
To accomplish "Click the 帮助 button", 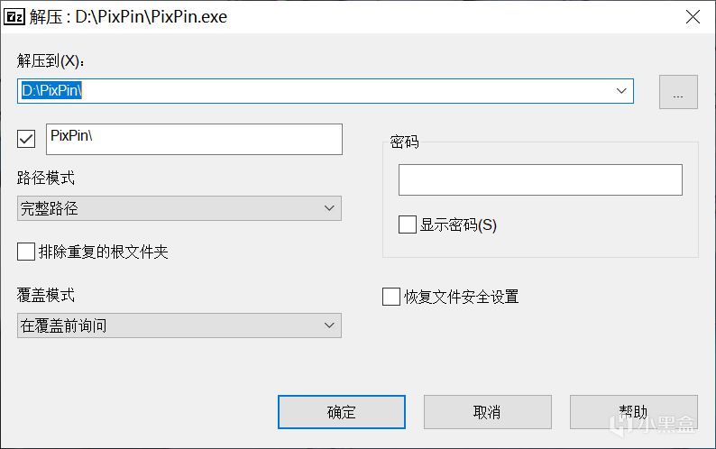I will (633, 412).
